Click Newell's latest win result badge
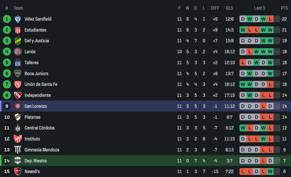The height and width of the screenshot is (177, 291). pos(270,172)
